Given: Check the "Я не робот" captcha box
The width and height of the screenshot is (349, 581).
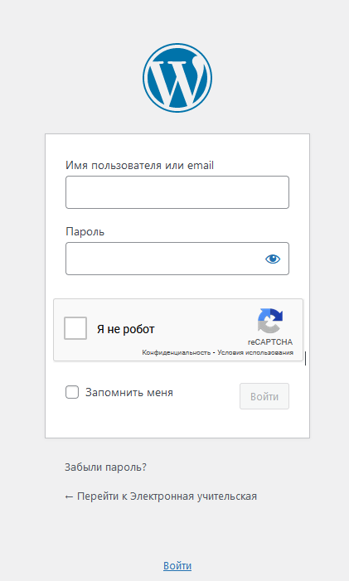Looking at the screenshot, I should pos(75,328).
